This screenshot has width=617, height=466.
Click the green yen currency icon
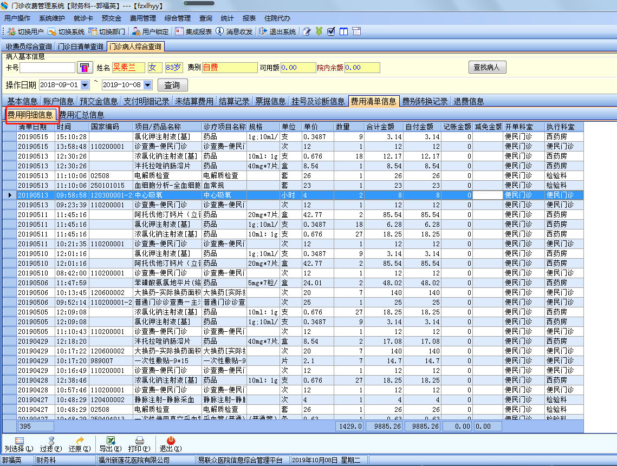click(x=319, y=31)
